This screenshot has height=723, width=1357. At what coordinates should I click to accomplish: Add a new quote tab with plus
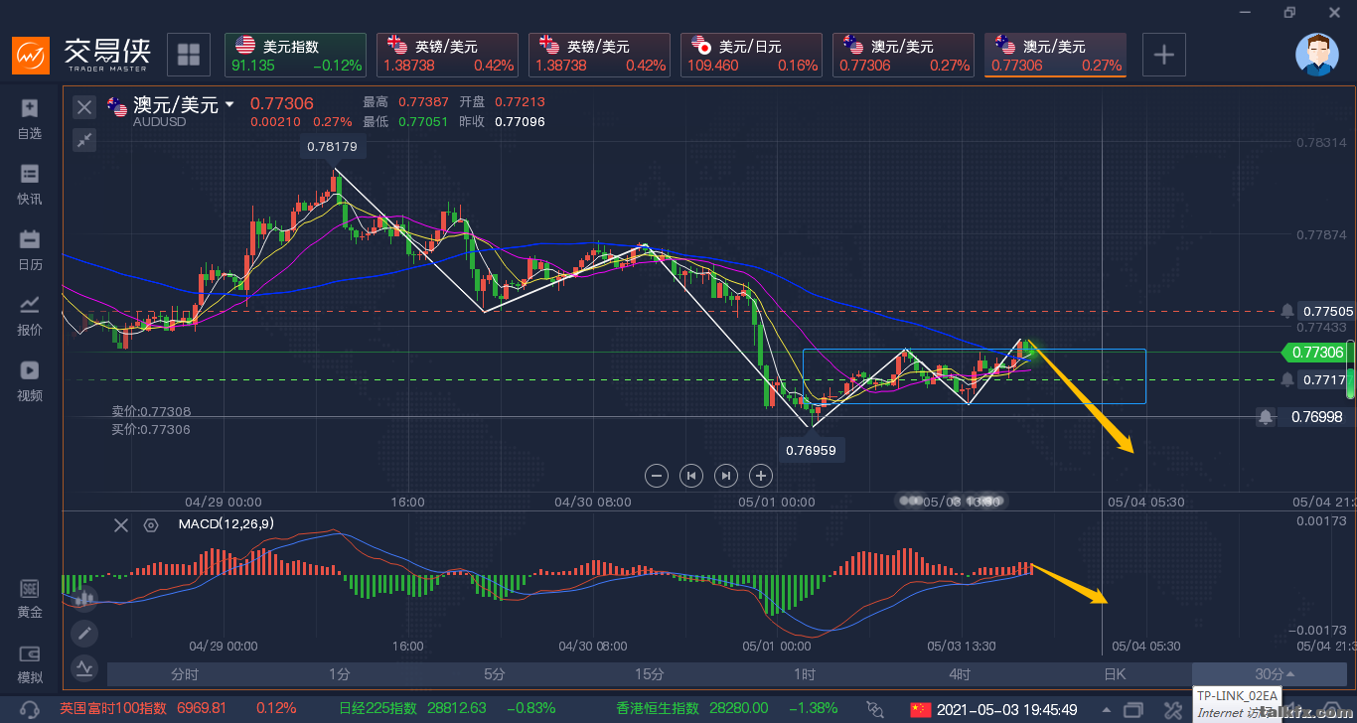tap(1164, 55)
